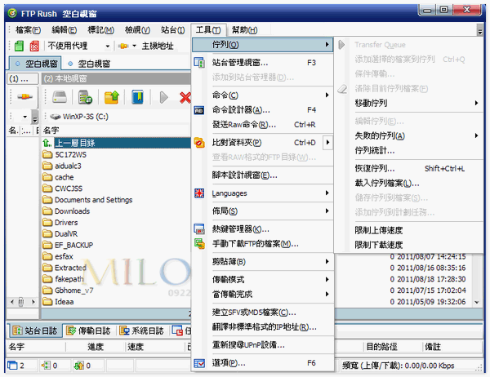
Task: Select the 上一層目錄 row
Action: tap(116, 143)
